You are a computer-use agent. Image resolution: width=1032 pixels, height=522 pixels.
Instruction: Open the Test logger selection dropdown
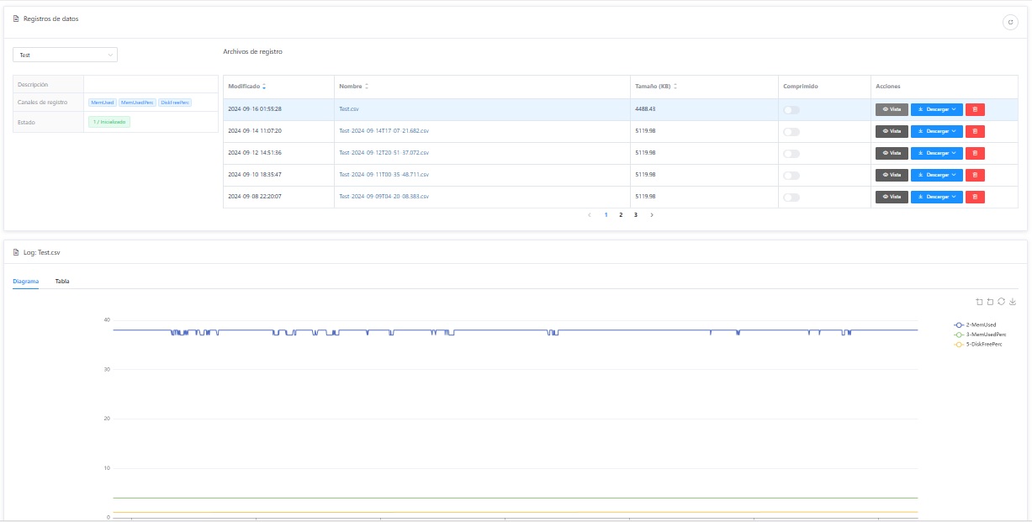65,55
